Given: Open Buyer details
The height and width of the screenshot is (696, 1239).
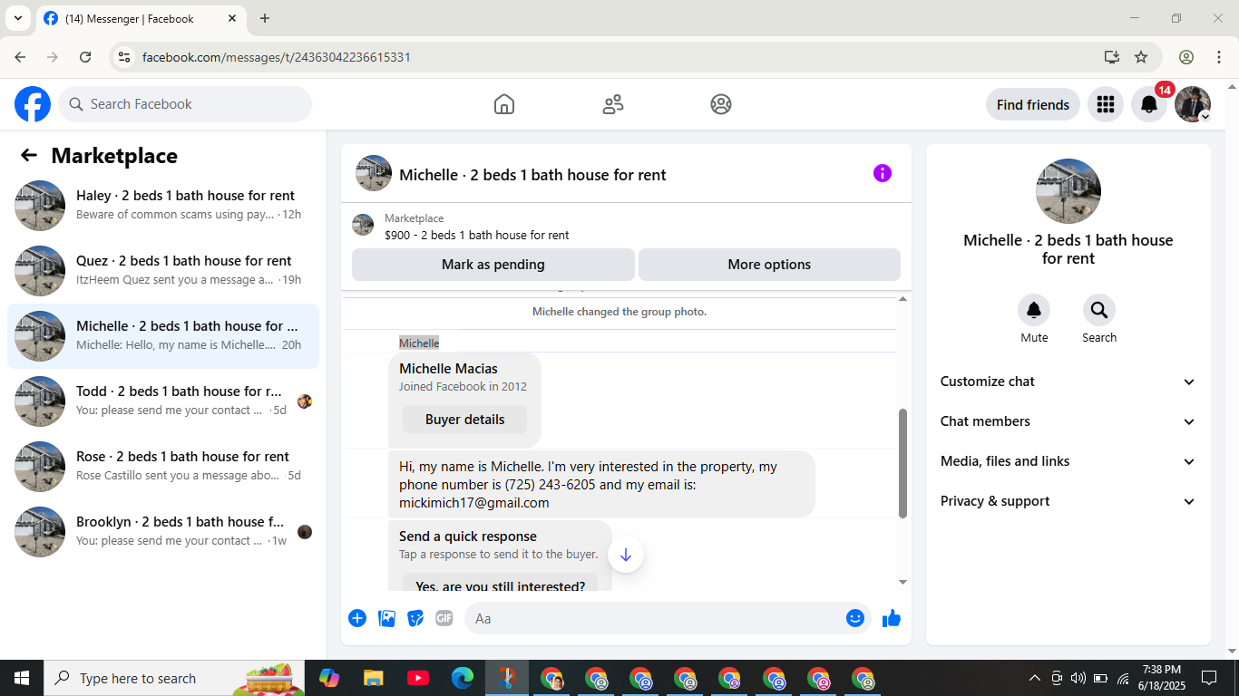Looking at the screenshot, I should (x=464, y=420).
